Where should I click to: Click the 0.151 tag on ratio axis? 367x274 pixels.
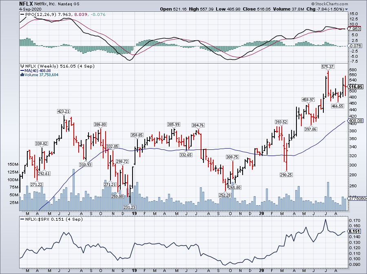(x=354, y=231)
